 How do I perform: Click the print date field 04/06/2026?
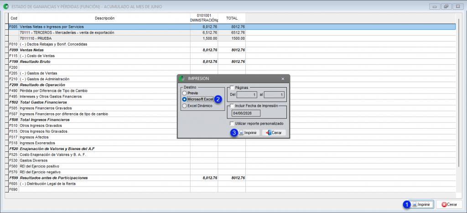coord(246,113)
